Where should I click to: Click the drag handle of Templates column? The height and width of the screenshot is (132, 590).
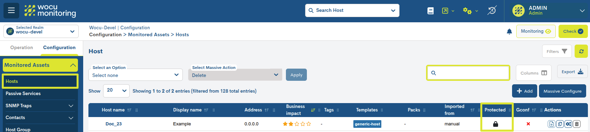pyautogui.click(x=382, y=110)
